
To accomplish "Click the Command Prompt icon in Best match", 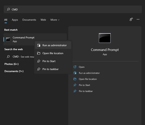I will [x=8, y=39].
